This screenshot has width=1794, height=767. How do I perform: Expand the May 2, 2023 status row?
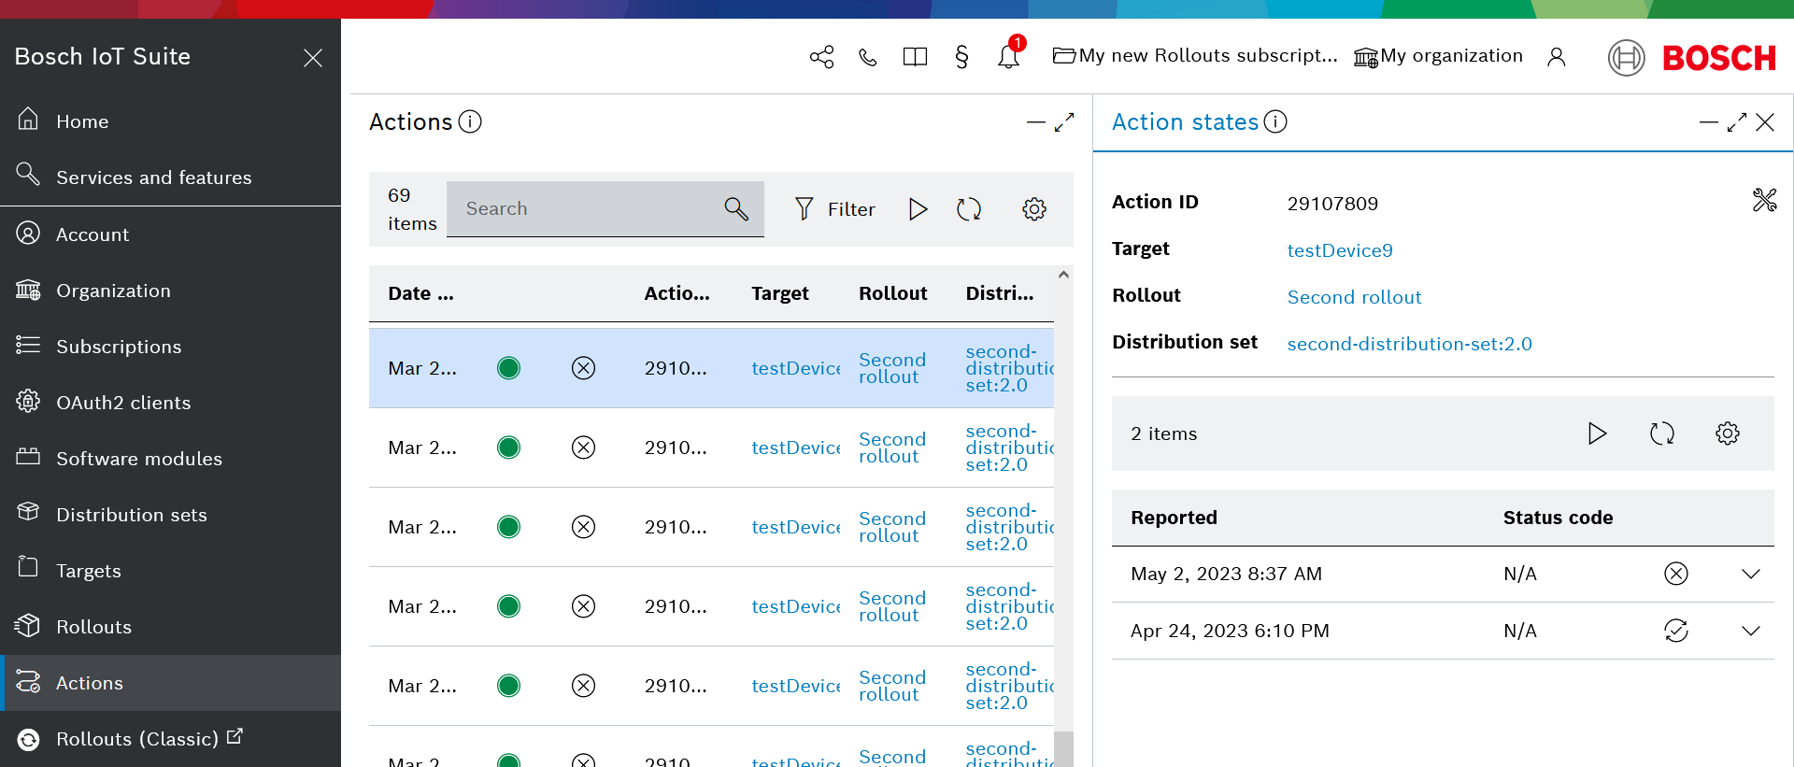pyautogui.click(x=1750, y=574)
